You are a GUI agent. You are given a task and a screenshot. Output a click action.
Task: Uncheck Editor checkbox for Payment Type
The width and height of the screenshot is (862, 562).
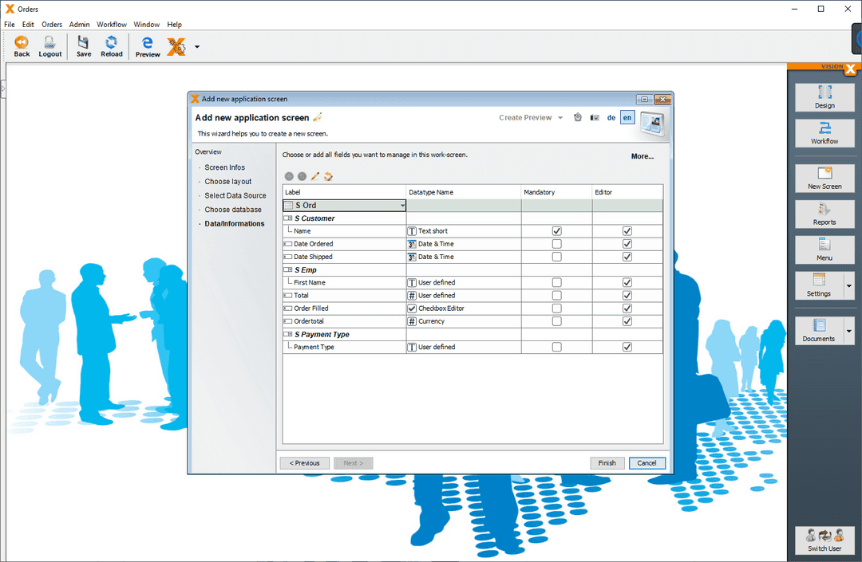[627, 348]
